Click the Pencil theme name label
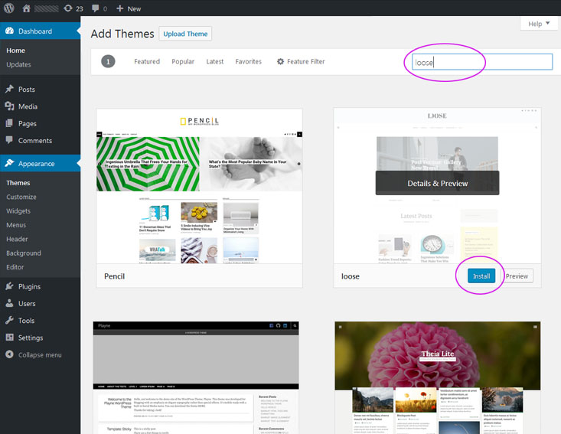Viewport: 561px width, 434px height. point(115,276)
